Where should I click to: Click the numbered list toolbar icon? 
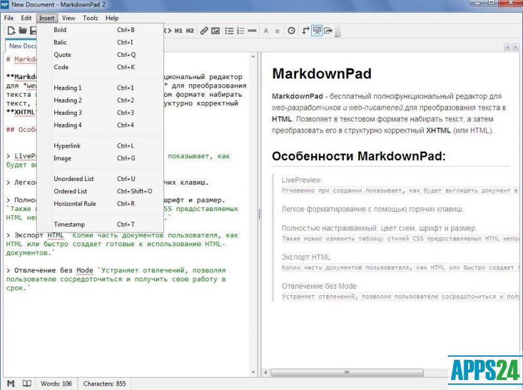241,31
